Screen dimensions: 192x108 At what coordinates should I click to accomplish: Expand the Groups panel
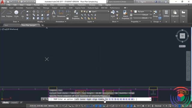157,22
